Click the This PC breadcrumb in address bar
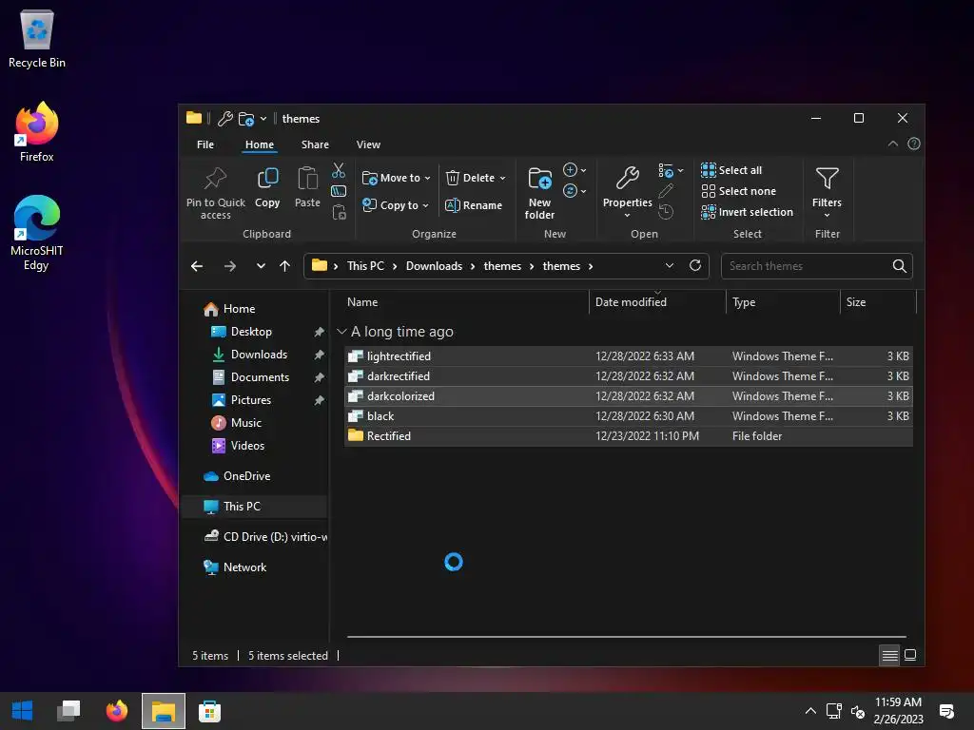Viewport: 974px width, 730px height. point(365,266)
